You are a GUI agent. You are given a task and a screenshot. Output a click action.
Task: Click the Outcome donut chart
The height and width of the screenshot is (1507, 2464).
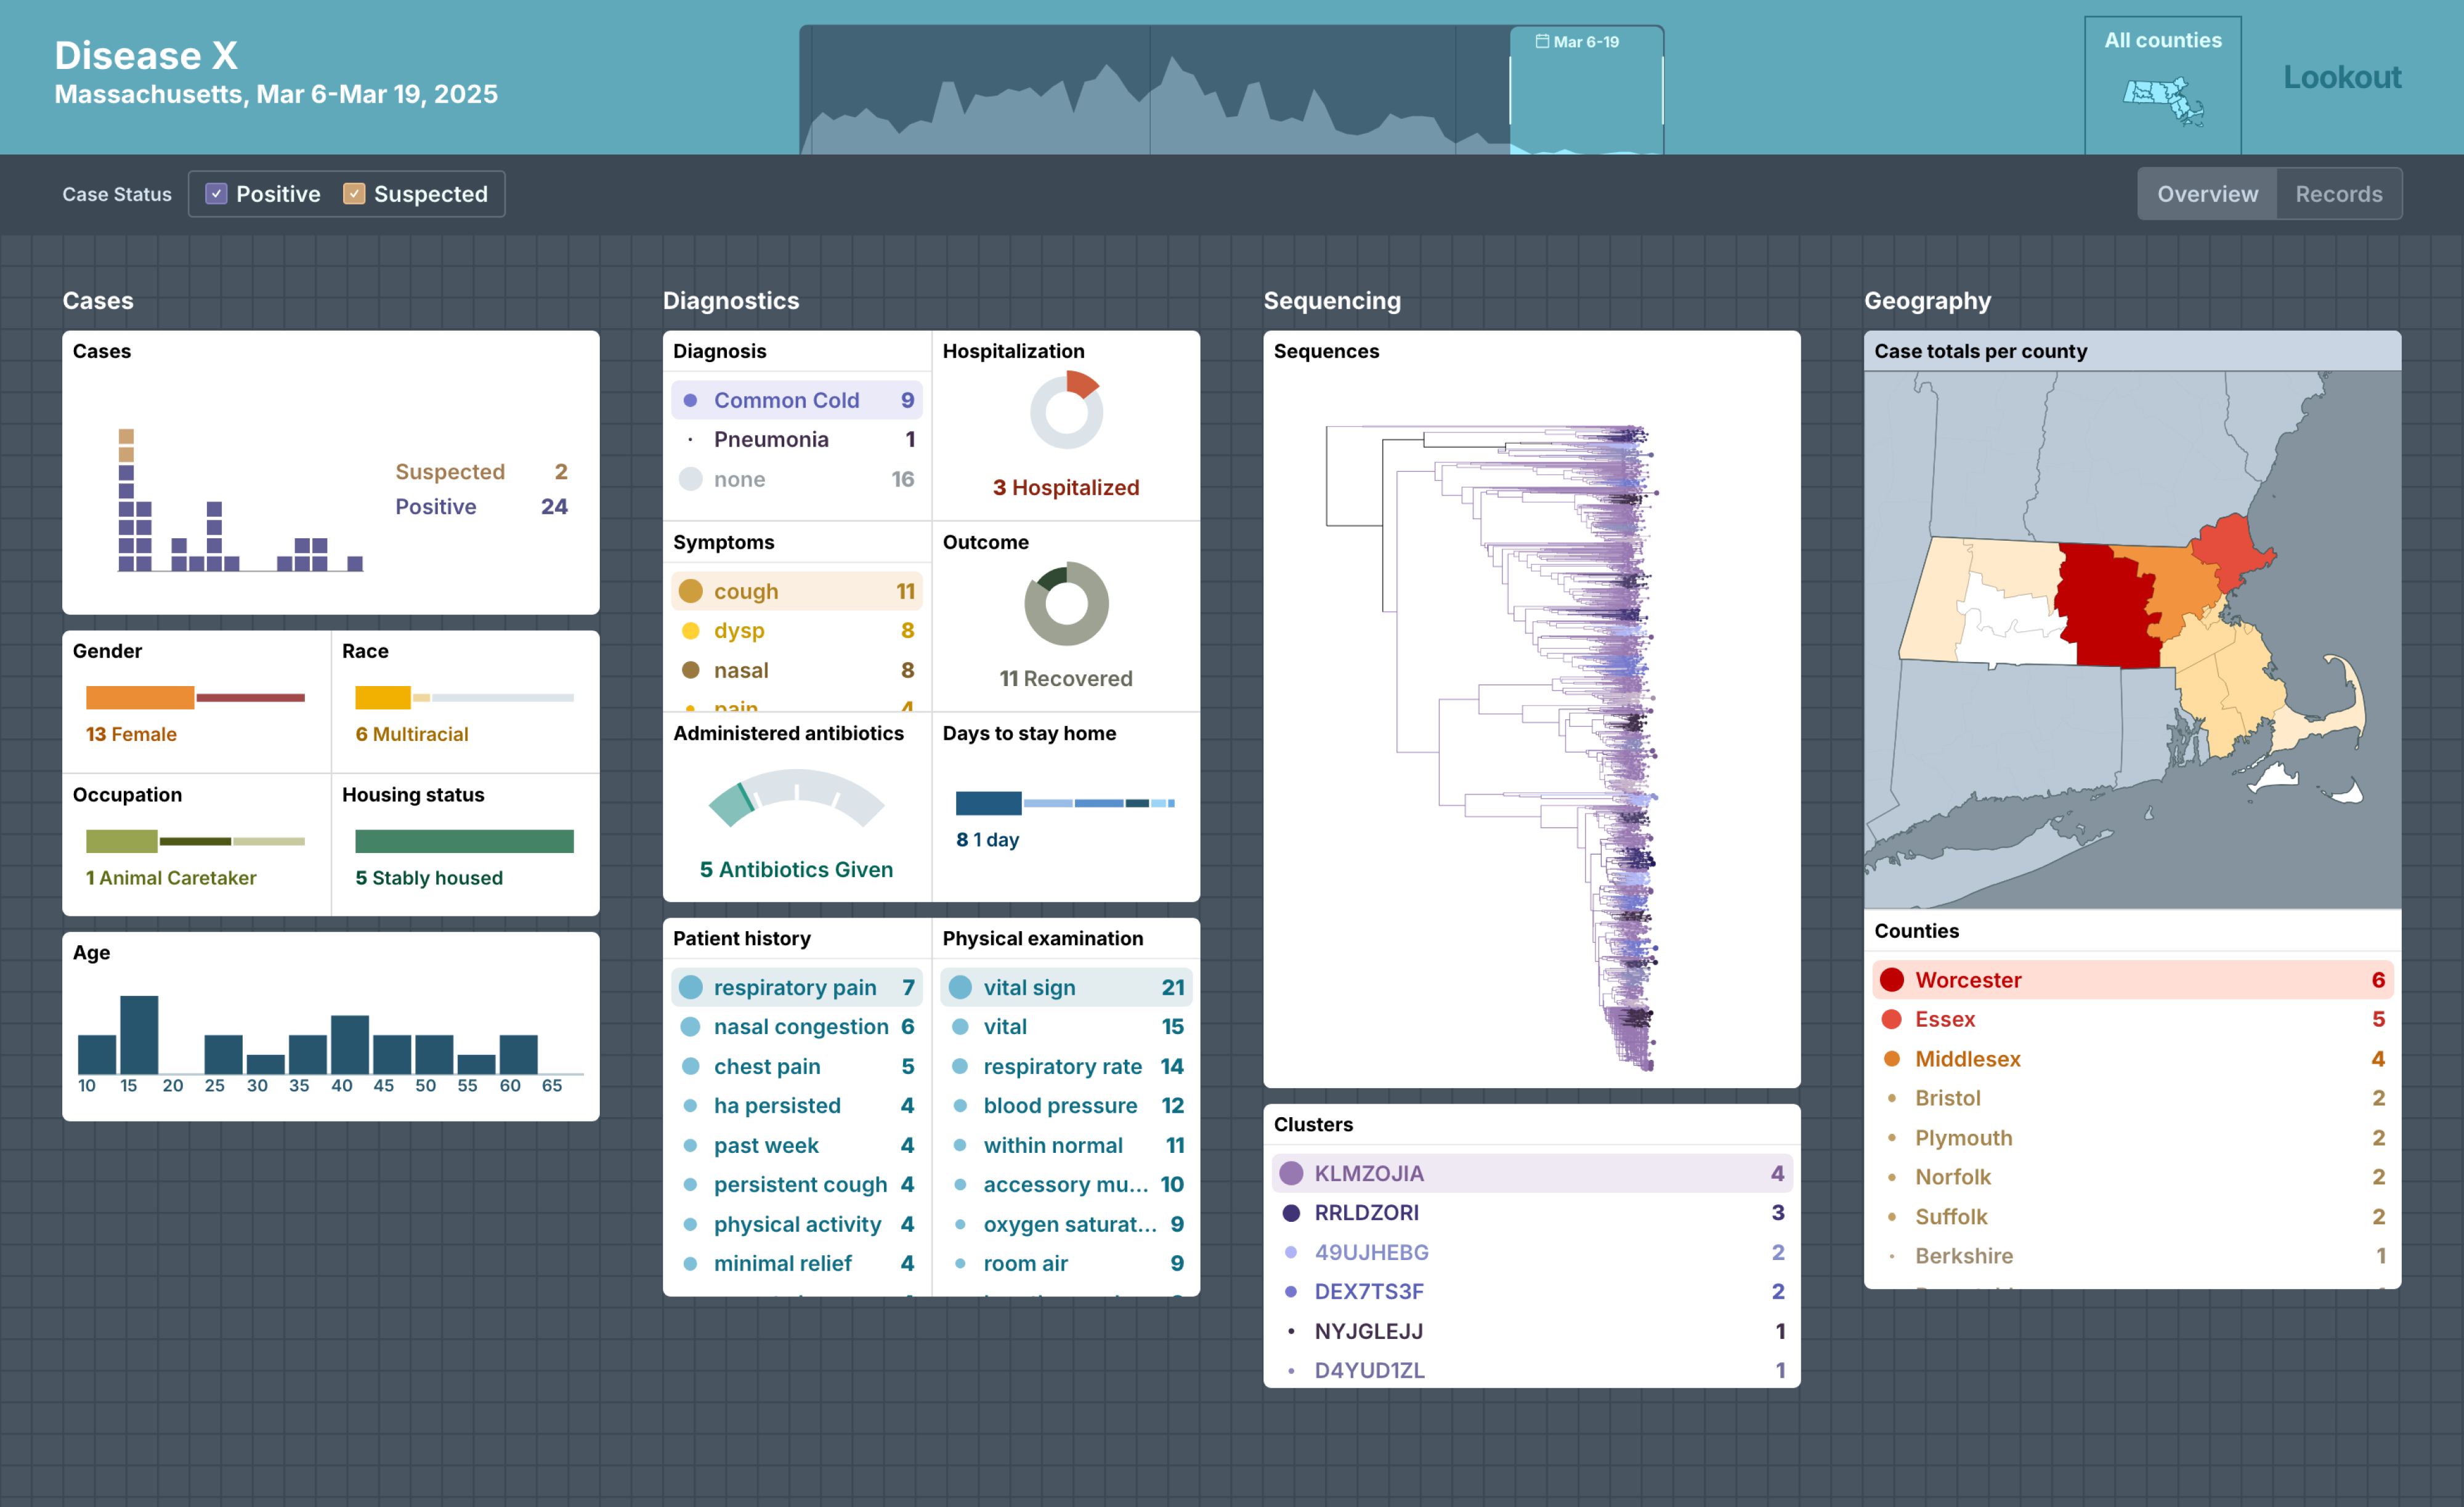1066,603
